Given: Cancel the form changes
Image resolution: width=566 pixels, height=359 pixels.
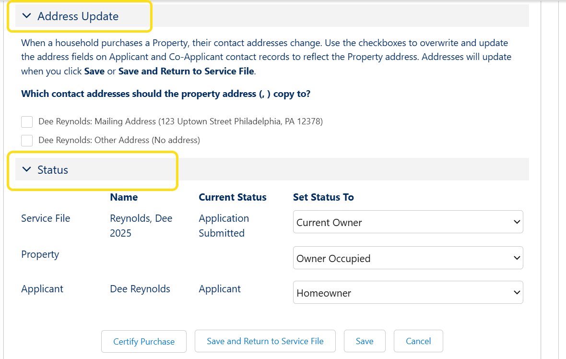Looking at the screenshot, I should click(x=418, y=341).
